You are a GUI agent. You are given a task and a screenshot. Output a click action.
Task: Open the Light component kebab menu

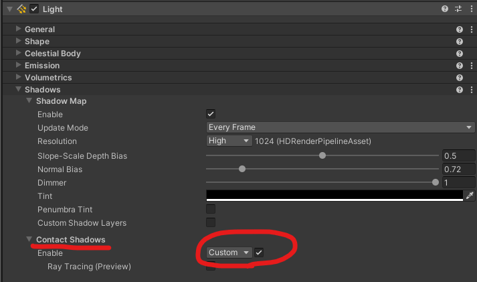(471, 9)
